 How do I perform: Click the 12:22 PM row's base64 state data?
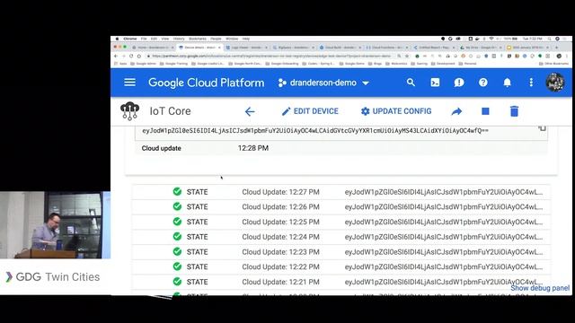point(444,267)
